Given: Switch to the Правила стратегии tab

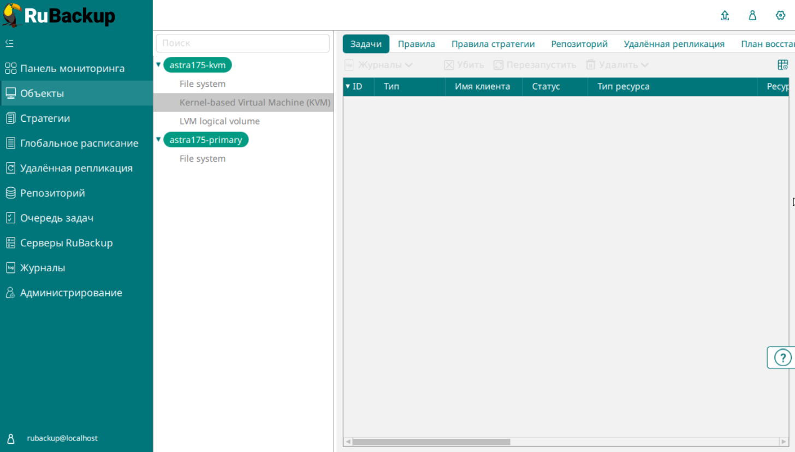Looking at the screenshot, I should point(493,44).
